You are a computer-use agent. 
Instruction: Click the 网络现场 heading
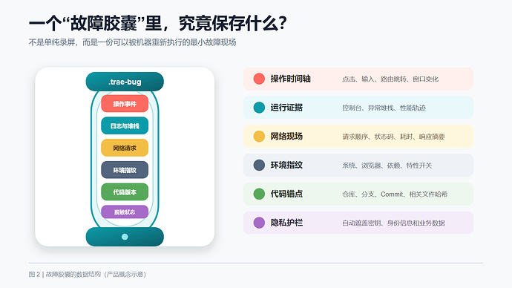(x=286, y=136)
